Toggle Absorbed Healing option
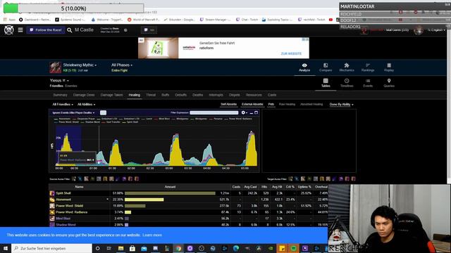The height and width of the screenshot is (253, 451). (311, 105)
